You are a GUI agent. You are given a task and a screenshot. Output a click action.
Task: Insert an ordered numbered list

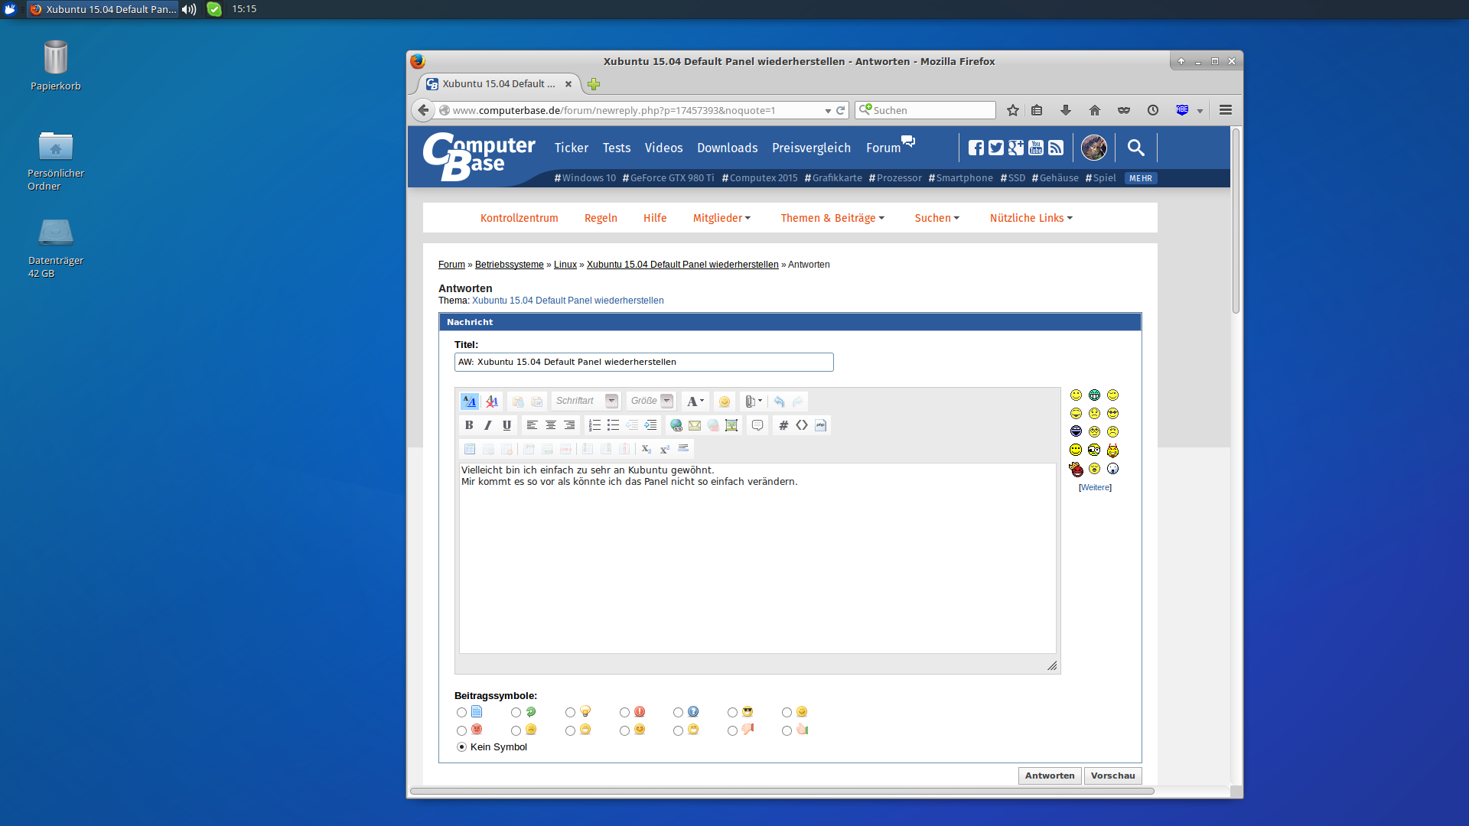tap(594, 425)
